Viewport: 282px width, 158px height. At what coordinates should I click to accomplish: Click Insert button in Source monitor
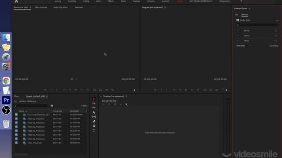coord(95,90)
